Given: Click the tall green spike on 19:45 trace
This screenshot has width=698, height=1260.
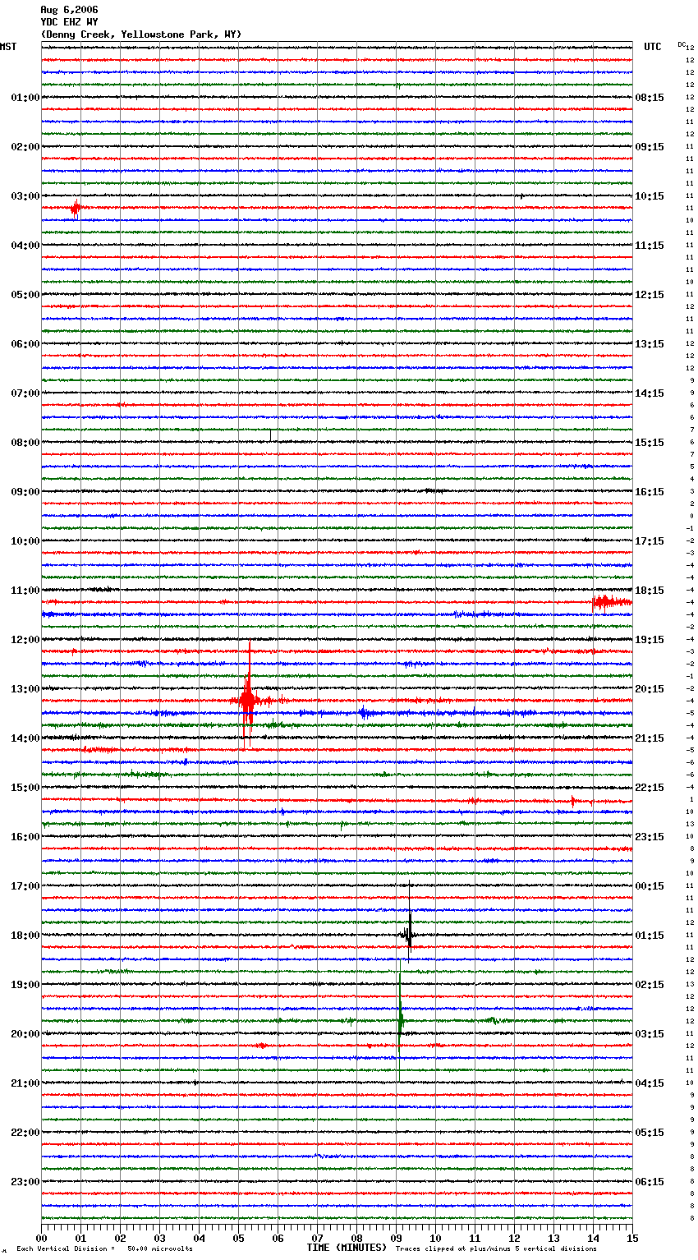Looking at the screenshot, I should pyautogui.click(x=400, y=1021).
